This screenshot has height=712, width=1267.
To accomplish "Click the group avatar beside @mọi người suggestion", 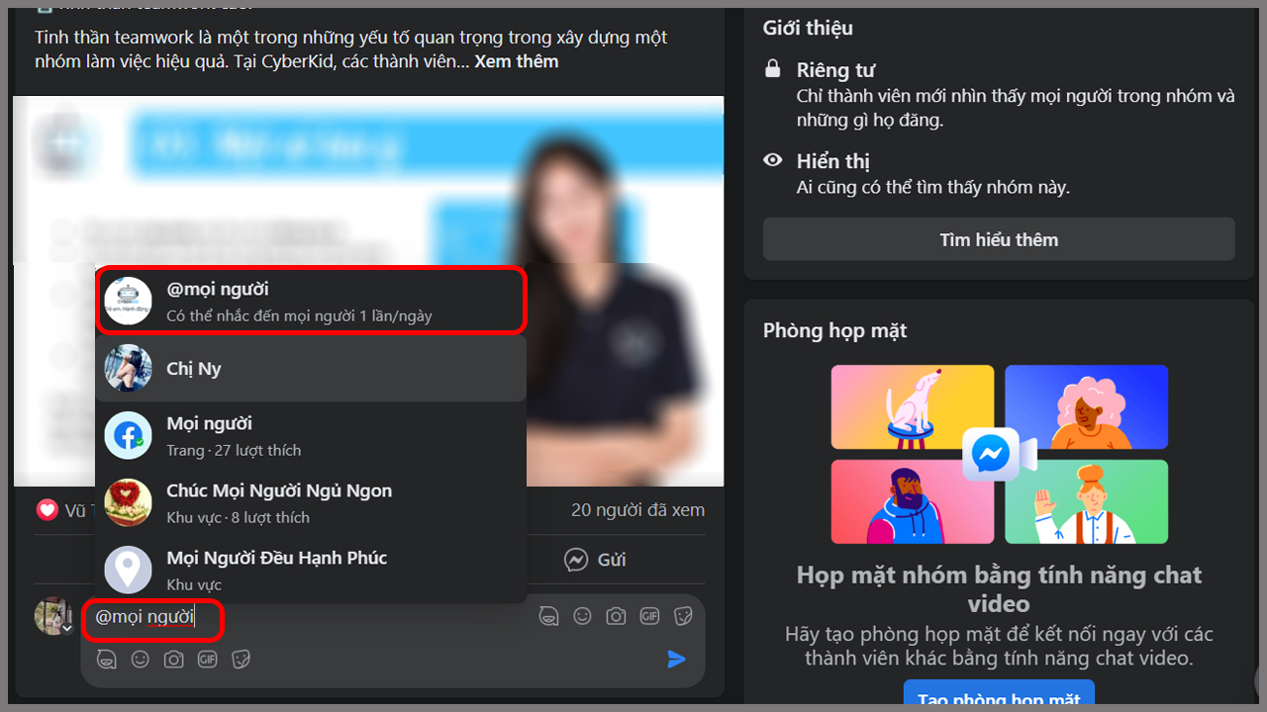I will [x=129, y=301].
